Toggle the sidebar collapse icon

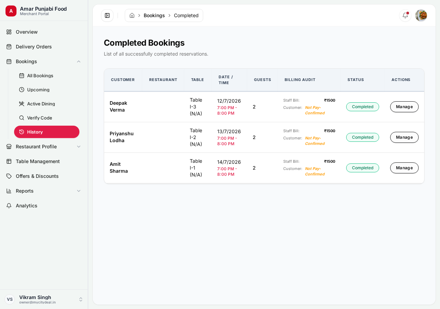tap(107, 15)
